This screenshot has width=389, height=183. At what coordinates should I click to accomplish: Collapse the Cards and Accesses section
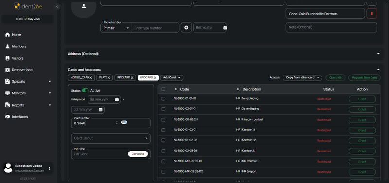(378, 70)
